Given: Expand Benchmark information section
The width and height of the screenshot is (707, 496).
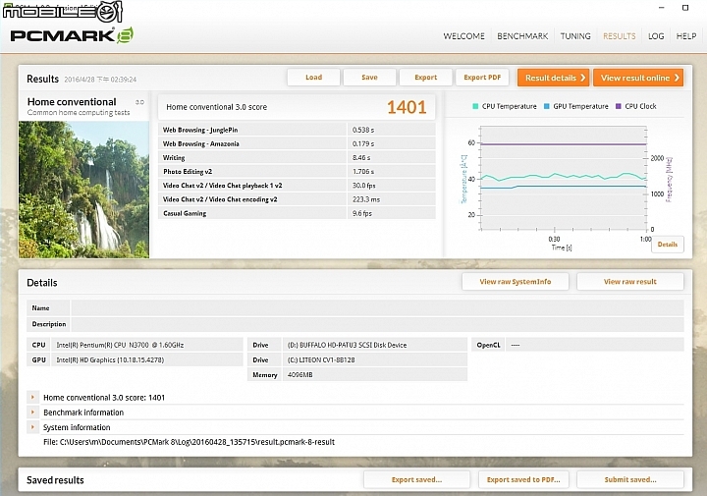Looking at the screenshot, I should [32, 413].
